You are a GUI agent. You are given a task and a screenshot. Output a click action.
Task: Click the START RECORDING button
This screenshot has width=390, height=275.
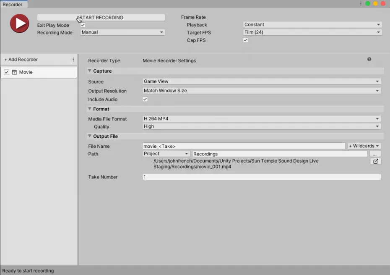tap(101, 17)
